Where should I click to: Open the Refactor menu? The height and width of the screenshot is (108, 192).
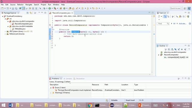20,5
